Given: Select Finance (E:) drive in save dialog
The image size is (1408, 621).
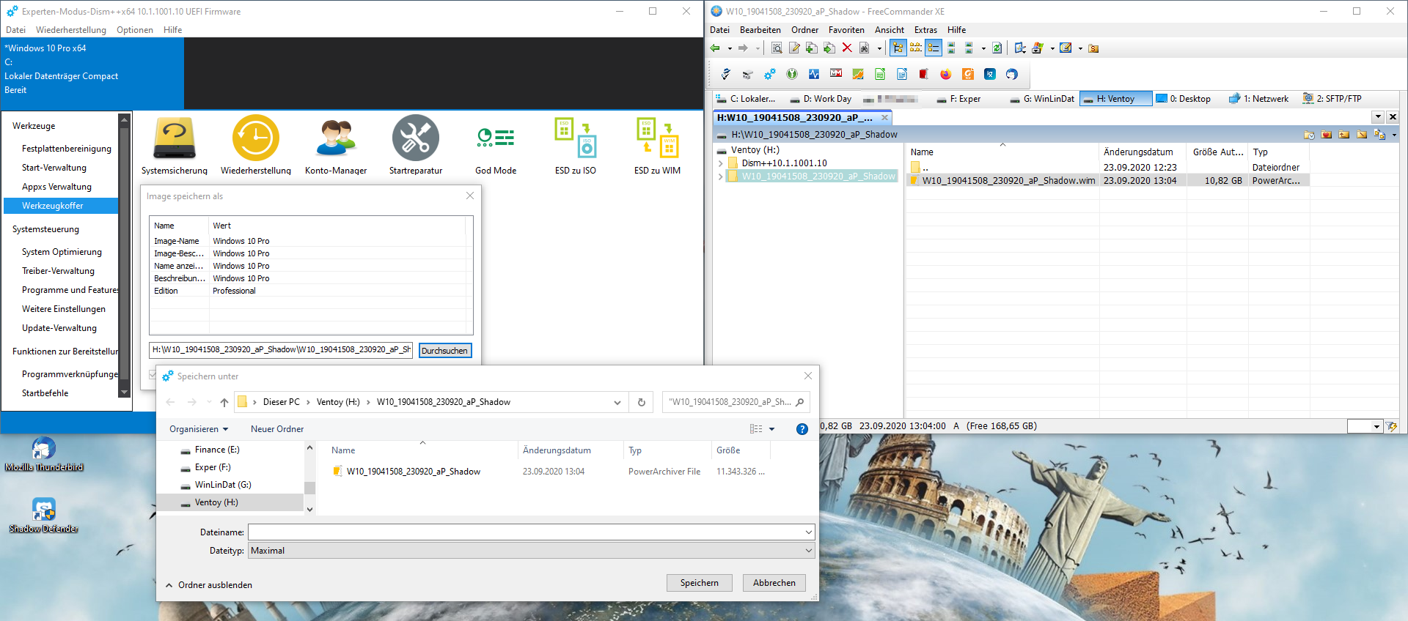Looking at the screenshot, I should point(217,450).
